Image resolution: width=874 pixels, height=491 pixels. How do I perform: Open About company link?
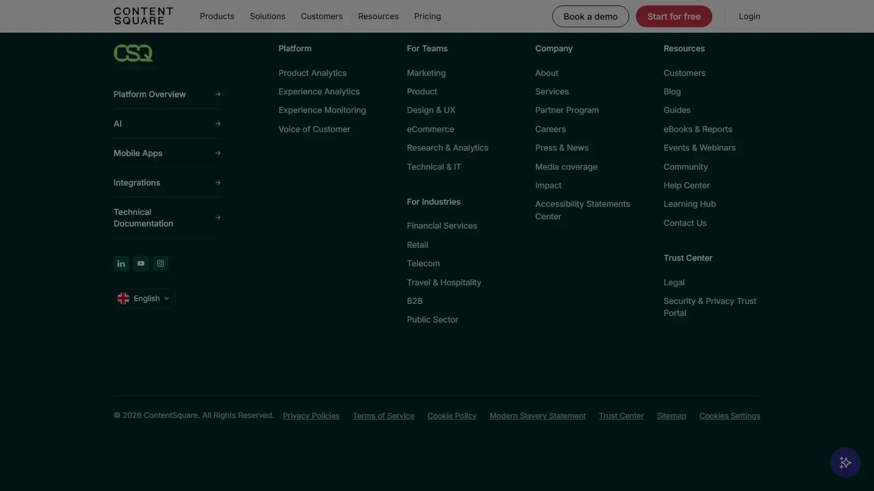pyautogui.click(x=547, y=73)
